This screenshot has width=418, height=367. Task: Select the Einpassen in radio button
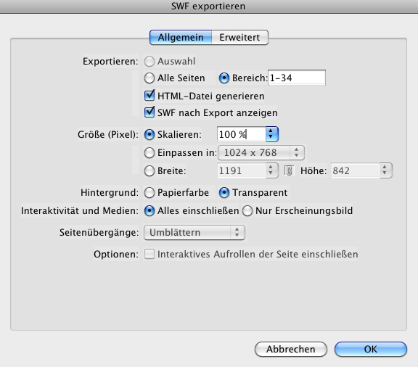click(149, 153)
